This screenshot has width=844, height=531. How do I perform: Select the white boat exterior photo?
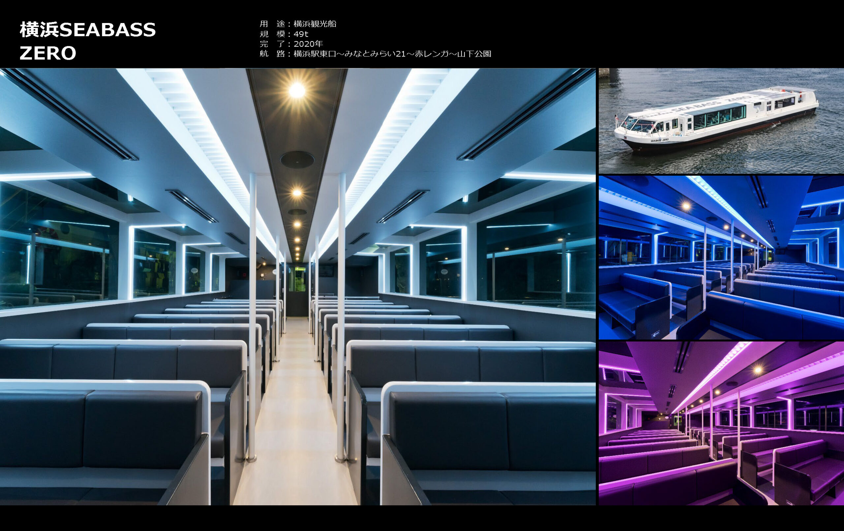click(x=721, y=121)
